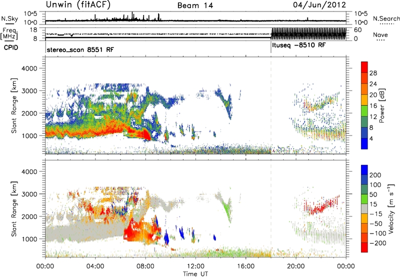Screen dimensions: 400x277
Task: Select the 'ltuseq -8510 RF' CPID entry
Action: [298, 45]
